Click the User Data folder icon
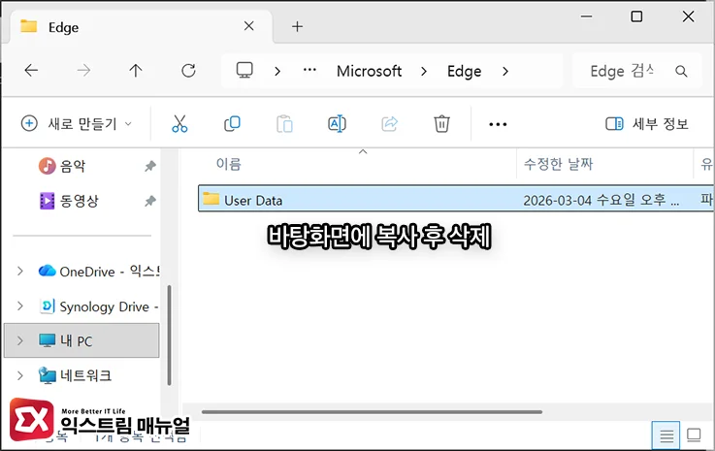715x451 pixels. pyautogui.click(x=211, y=199)
